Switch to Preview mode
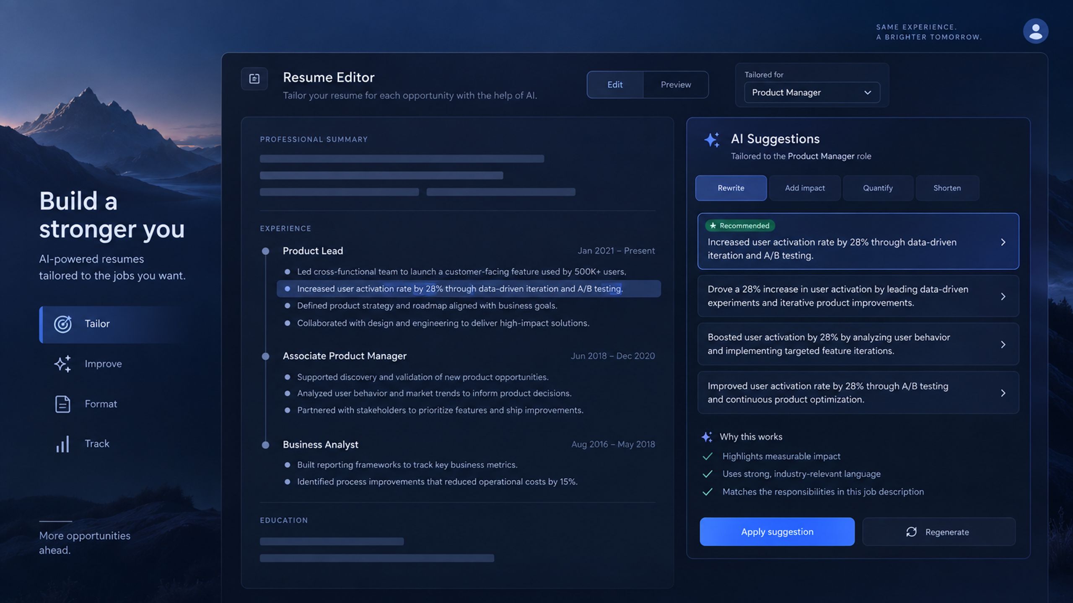This screenshot has height=603, width=1073. pyautogui.click(x=676, y=85)
